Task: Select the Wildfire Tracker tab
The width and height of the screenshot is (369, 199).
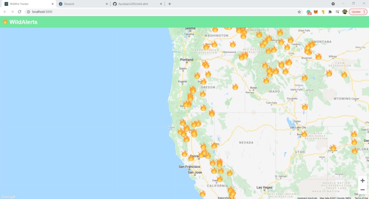Action: (19, 4)
